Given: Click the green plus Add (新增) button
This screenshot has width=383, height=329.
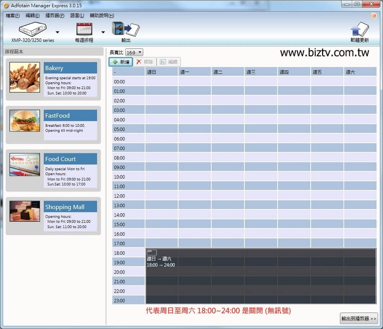Looking at the screenshot, I should pyautogui.click(x=121, y=62).
